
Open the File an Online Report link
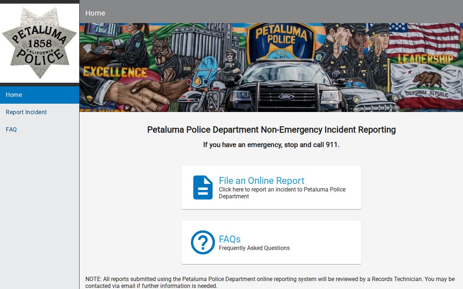pyautogui.click(x=262, y=181)
